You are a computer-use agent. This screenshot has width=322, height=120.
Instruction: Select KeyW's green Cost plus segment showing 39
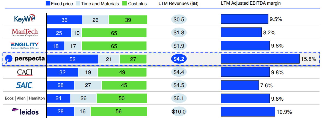(x=128, y=20)
